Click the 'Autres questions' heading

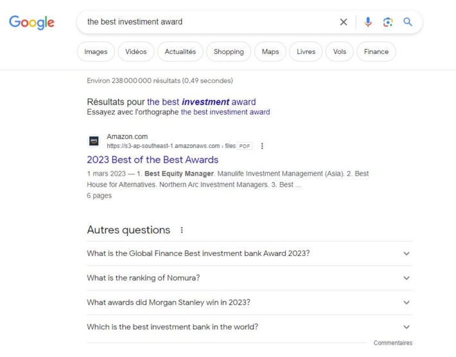[128, 230]
